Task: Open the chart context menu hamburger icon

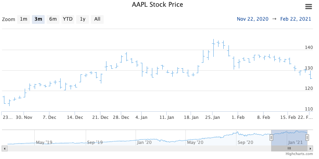Action: 308,6
